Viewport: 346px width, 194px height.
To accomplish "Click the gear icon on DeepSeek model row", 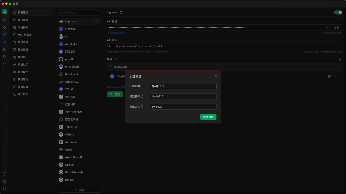I will [330, 76].
